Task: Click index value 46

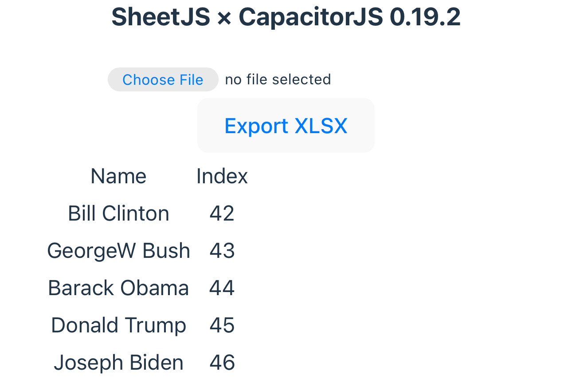Action: pos(222,363)
